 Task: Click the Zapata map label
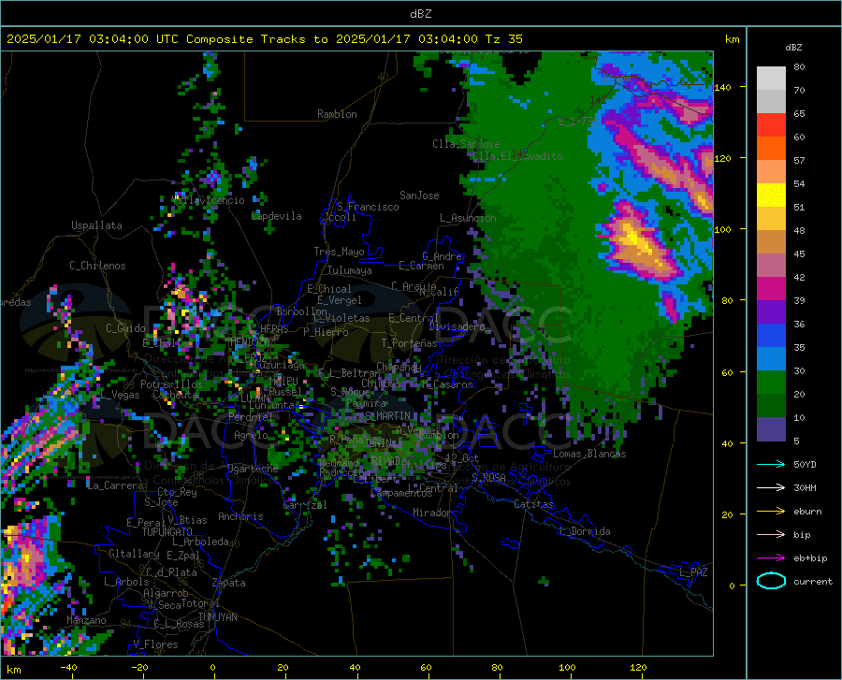coord(229,583)
